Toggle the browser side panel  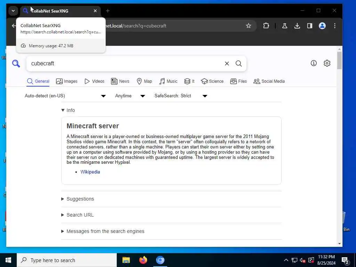[310, 26]
